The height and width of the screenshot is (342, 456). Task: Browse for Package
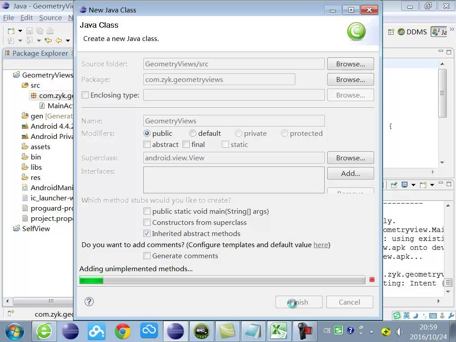coord(350,79)
